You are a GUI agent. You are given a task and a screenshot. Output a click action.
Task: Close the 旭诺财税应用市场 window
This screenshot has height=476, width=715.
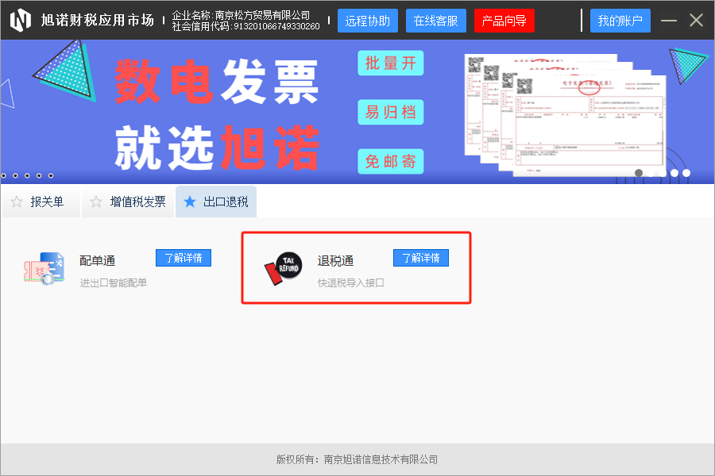[696, 20]
